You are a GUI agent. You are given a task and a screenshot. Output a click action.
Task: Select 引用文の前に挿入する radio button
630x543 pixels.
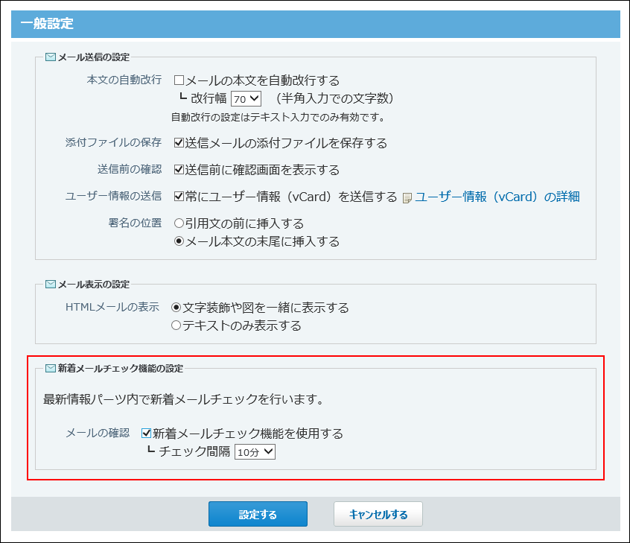point(179,223)
